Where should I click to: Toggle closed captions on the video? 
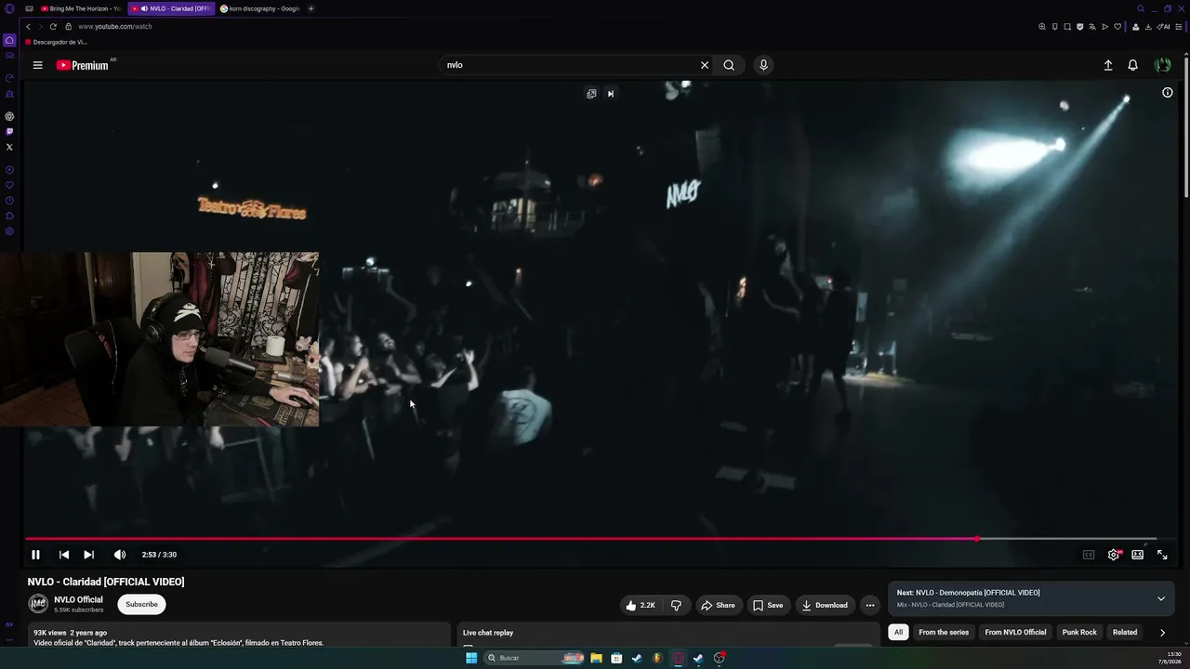tap(1089, 555)
